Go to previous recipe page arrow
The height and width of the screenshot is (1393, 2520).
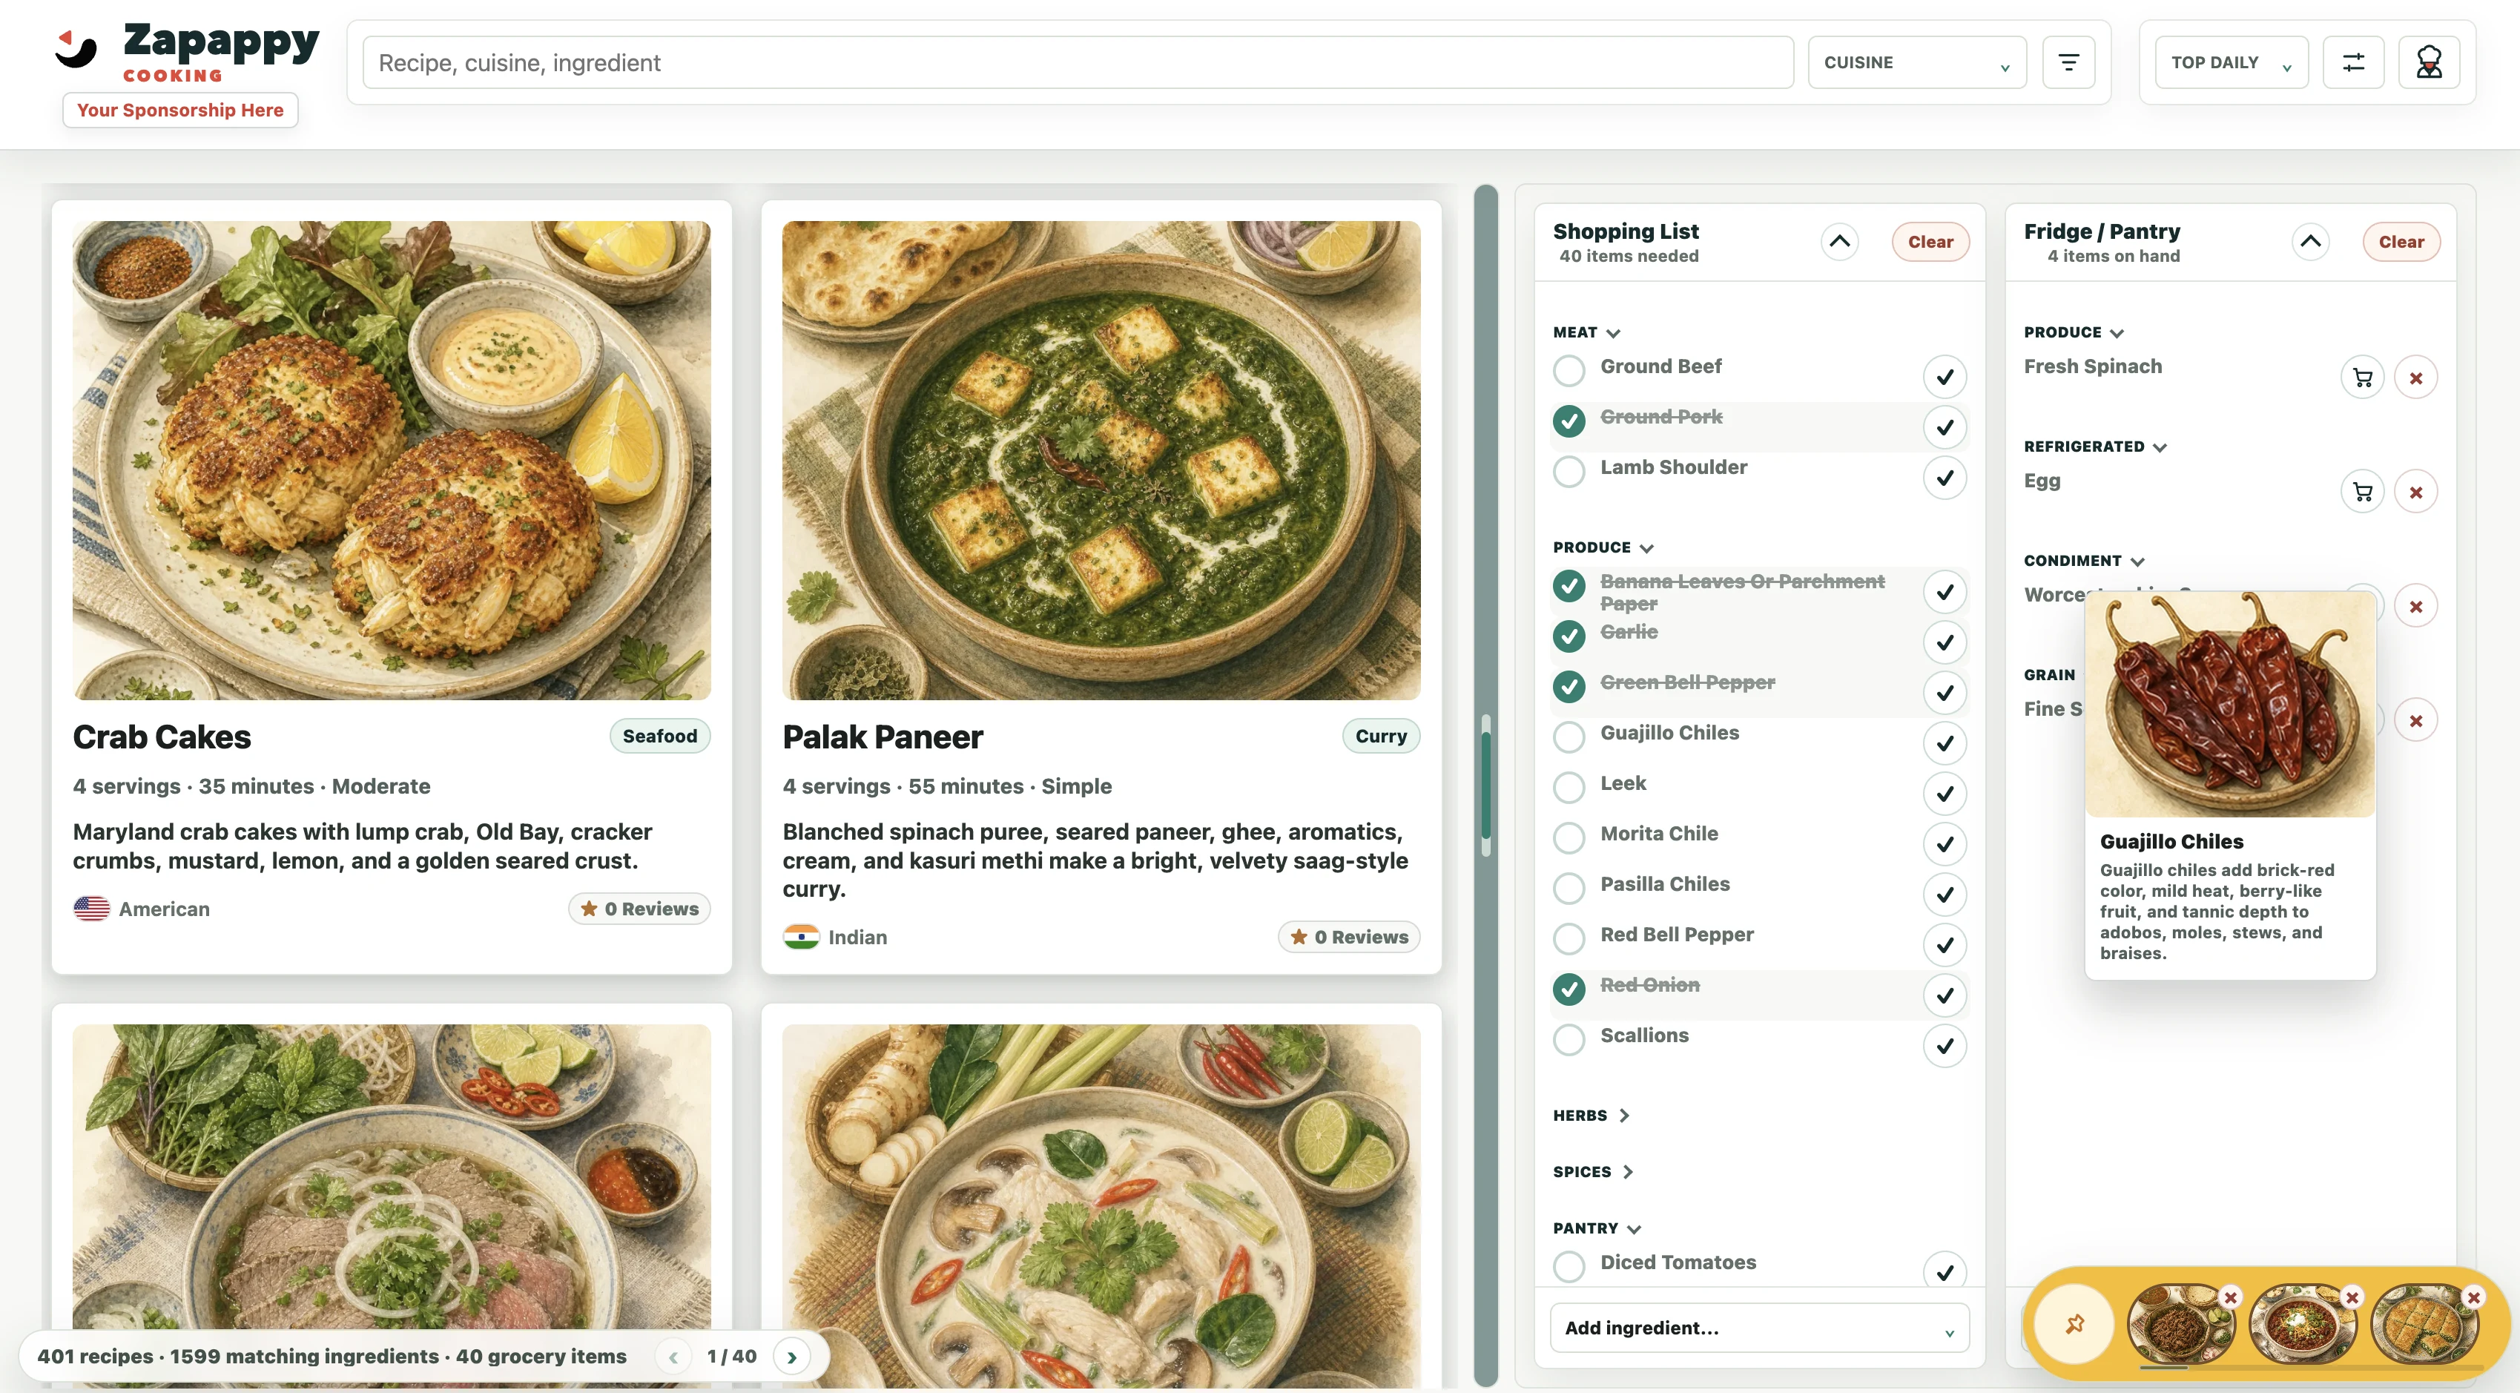(673, 1357)
